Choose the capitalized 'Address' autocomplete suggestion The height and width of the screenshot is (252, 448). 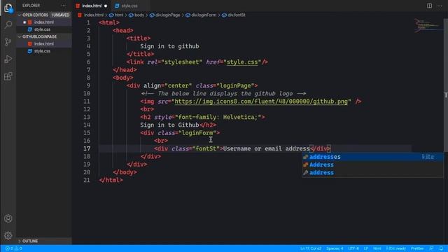pos(372,165)
